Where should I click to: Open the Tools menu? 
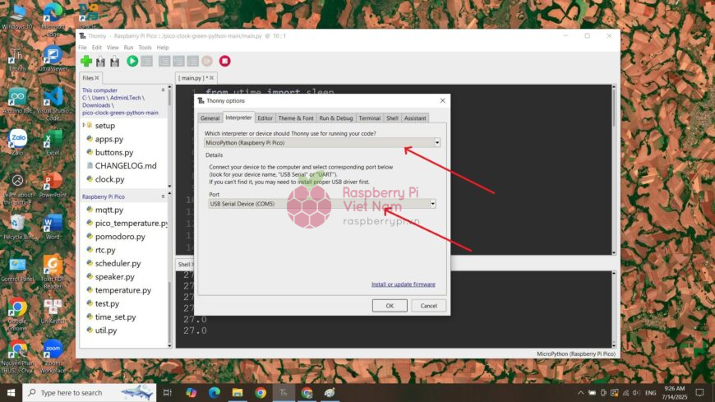tap(145, 48)
